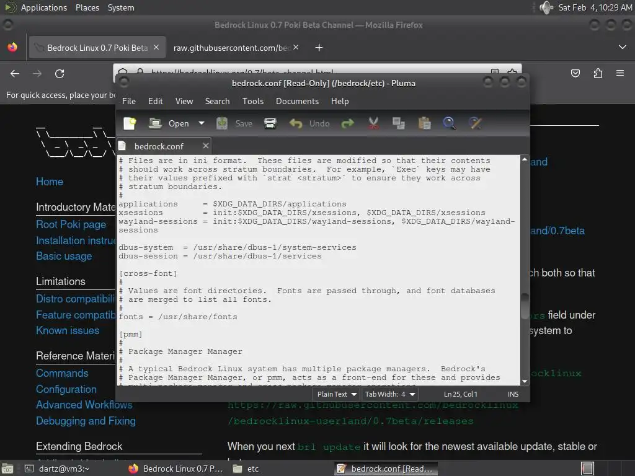Open Configuration link in sidebar

click(66, 389)
